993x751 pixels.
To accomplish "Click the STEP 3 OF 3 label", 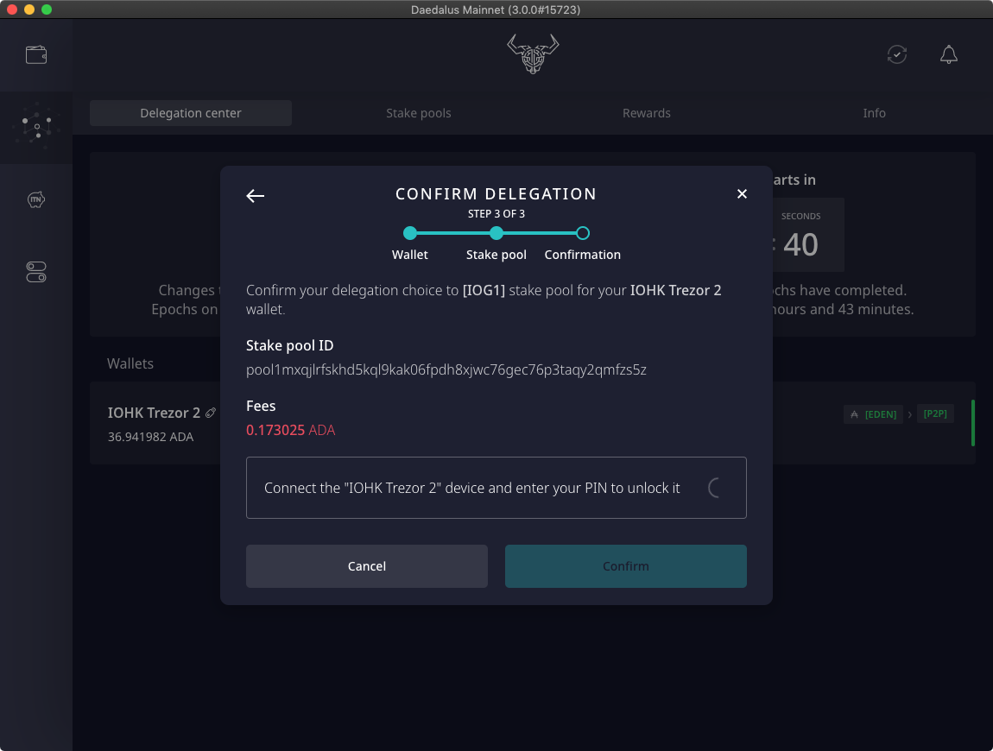I will click(x=496, y=214).
